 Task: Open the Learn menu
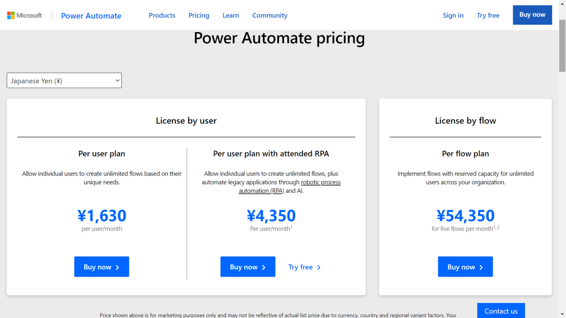231,16
